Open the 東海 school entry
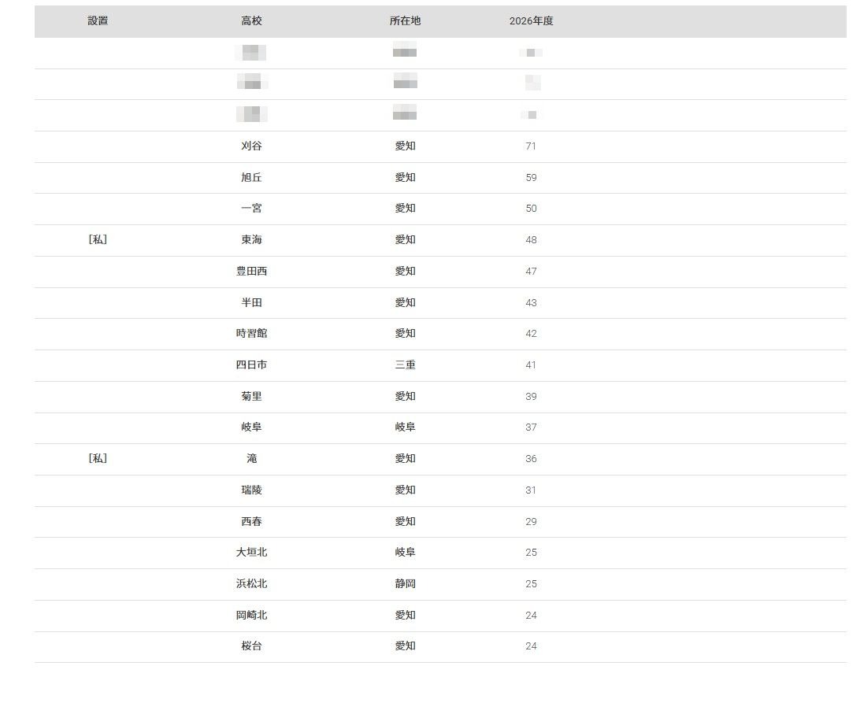Viewport: 860px width, 703px height. click(251, 240)
